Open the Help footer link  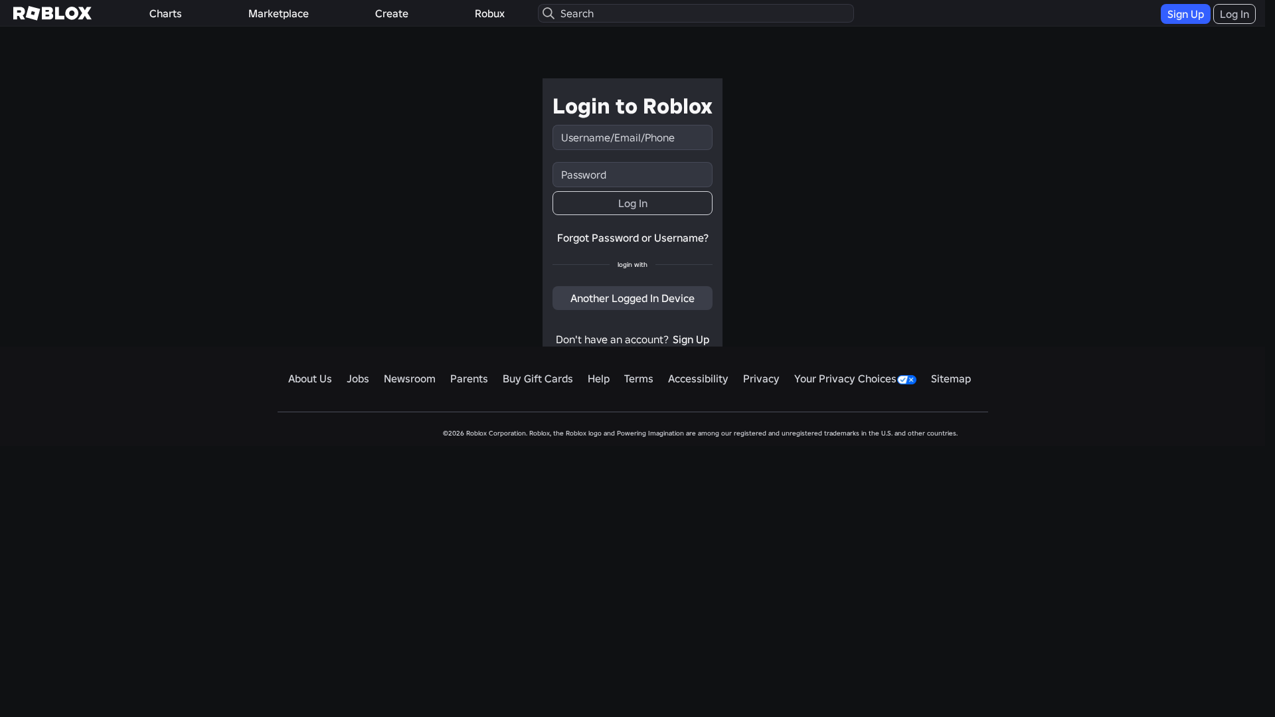[x=598, y=378]
